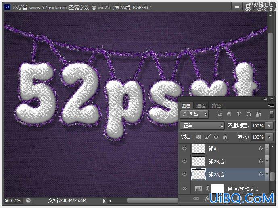Click the 绳A layer thumbnail

click(x=199, y=148)
